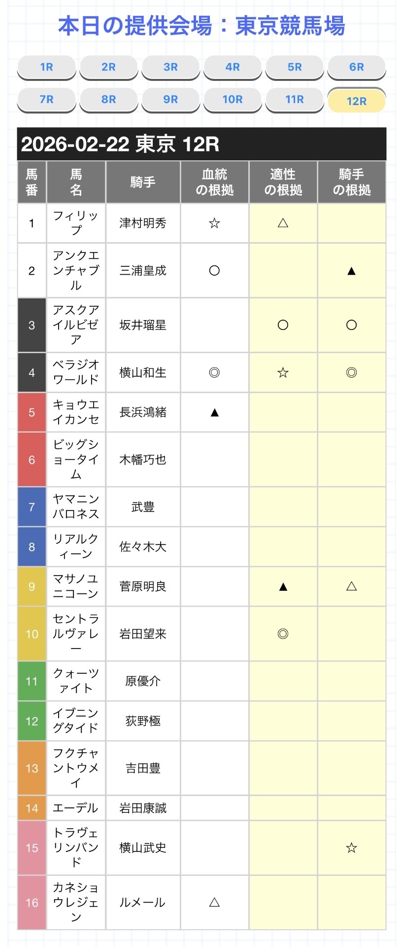The height and width of the screenshot is (947, 403).
Task: Open the 5R race tab
Action: (x=295, y=67)
